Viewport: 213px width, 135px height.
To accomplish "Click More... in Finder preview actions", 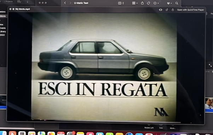I will pos(173,127).
